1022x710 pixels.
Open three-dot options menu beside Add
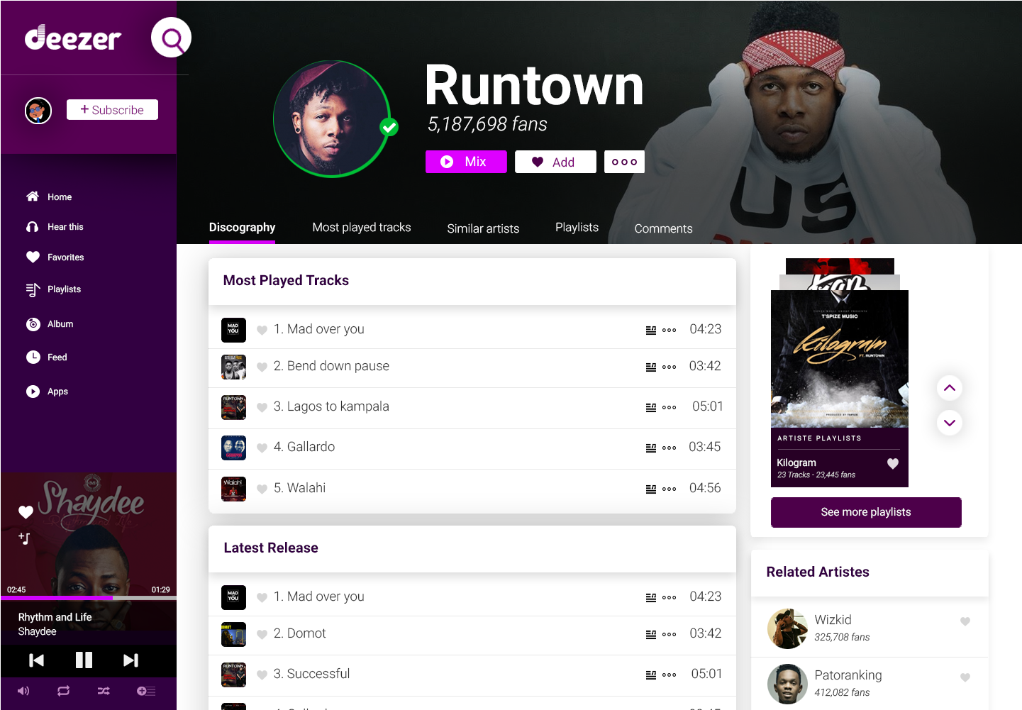tap(624, 162)
